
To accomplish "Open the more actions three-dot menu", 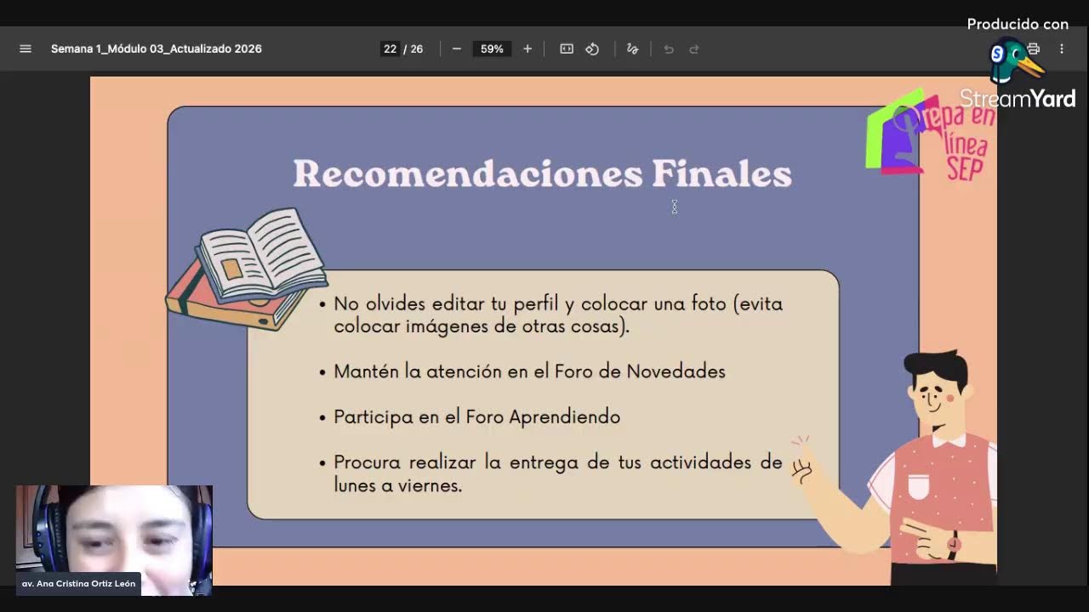I will (x=1062, y=49).
